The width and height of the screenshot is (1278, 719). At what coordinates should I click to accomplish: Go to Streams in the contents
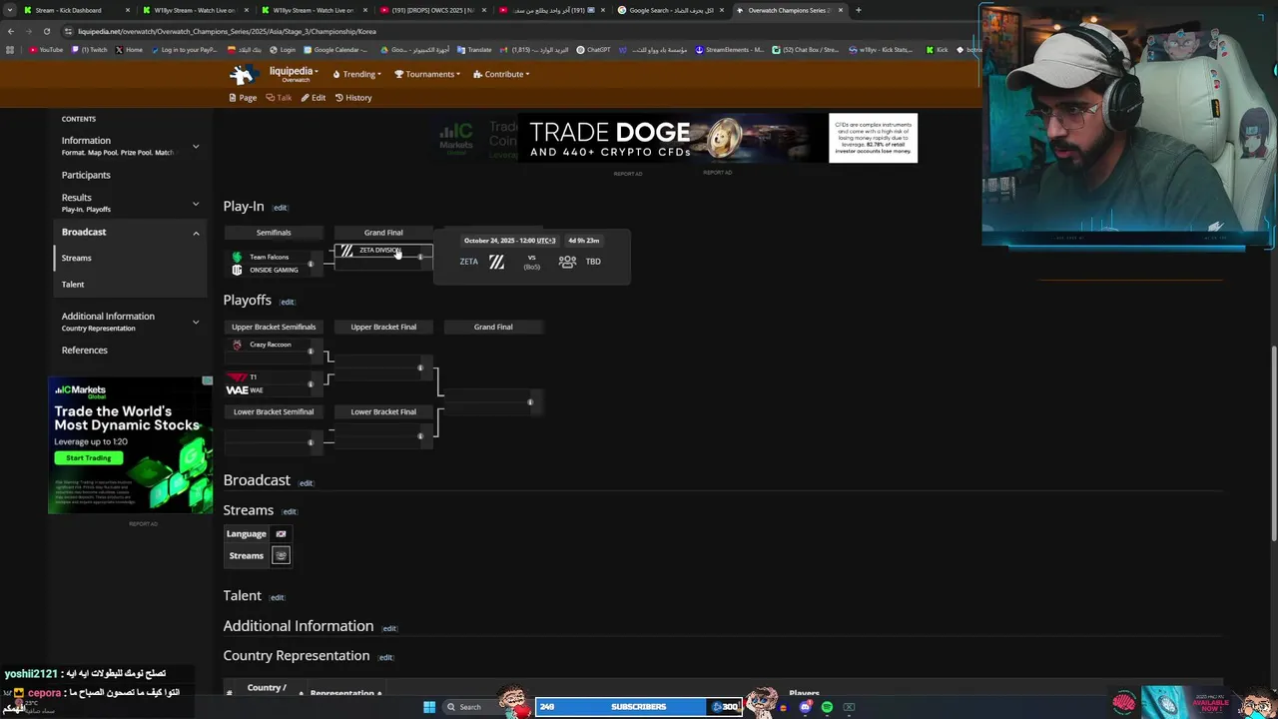[x=77, y=258]
